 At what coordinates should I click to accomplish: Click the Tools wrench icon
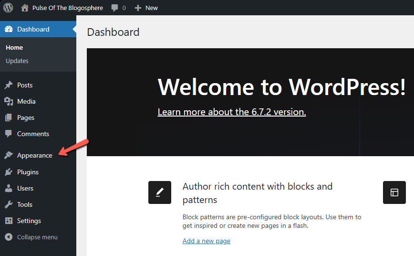(x=9, y=204)
